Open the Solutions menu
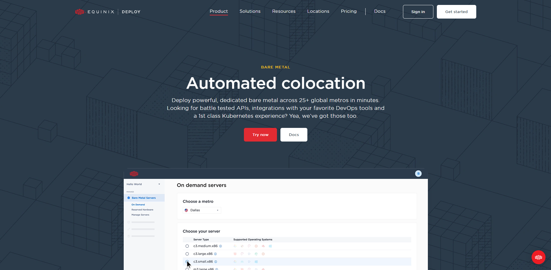The width and height of the screenshot is (551, 270). coord(250,11)
